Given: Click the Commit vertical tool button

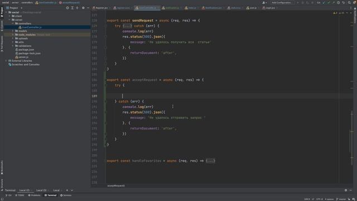Looking at the screenshot, I should 2,26.
